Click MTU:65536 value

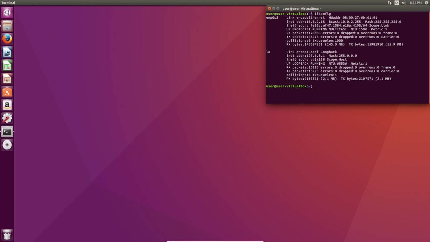[338, 64]
